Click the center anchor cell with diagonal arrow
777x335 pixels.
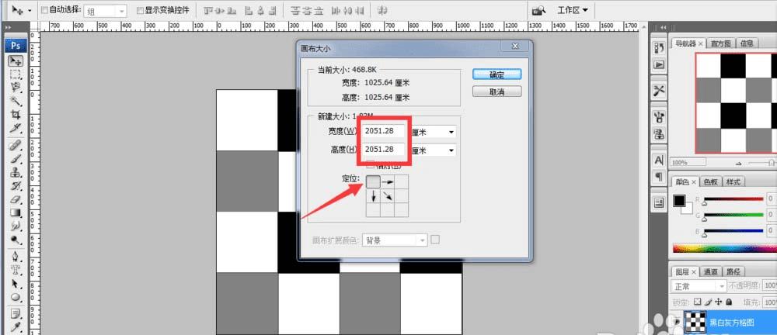[388, 196]
